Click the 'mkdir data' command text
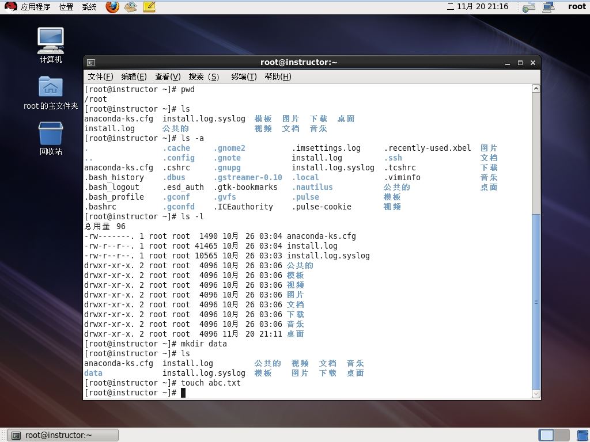Screen dimensions: 590x442 [204, 344]
